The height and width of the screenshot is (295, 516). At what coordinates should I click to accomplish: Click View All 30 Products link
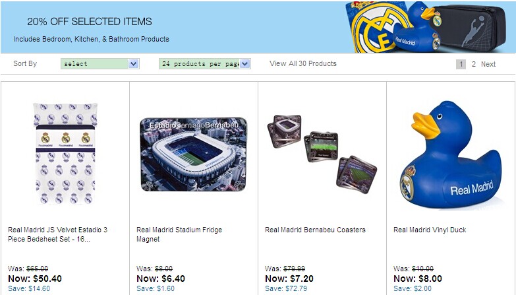point(303,63)
